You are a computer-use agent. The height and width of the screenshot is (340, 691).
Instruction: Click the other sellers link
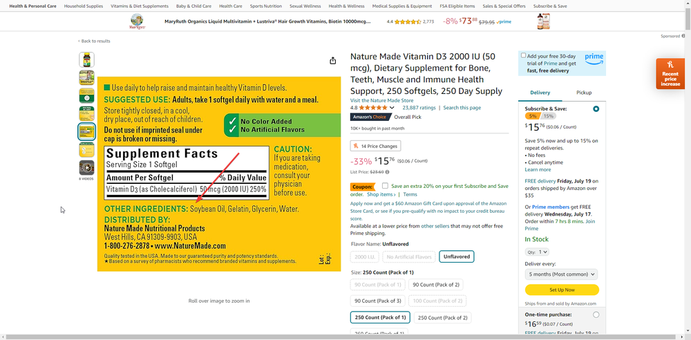(435, 226)
